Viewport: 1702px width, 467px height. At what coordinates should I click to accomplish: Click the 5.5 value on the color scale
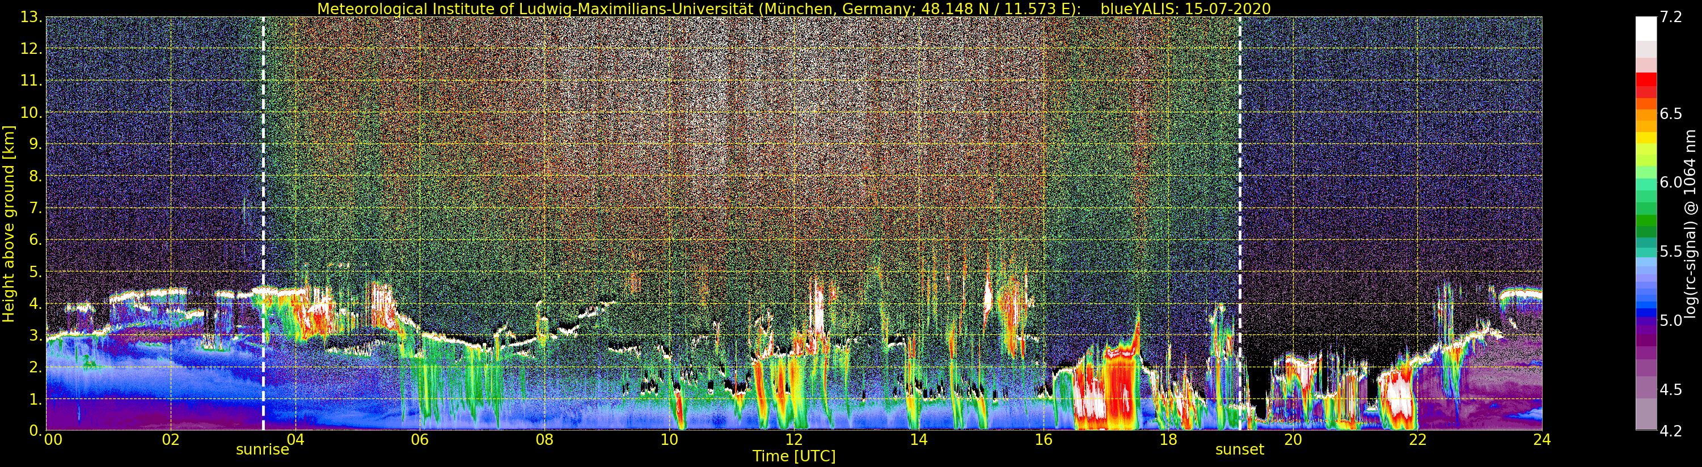(1670, 251)
